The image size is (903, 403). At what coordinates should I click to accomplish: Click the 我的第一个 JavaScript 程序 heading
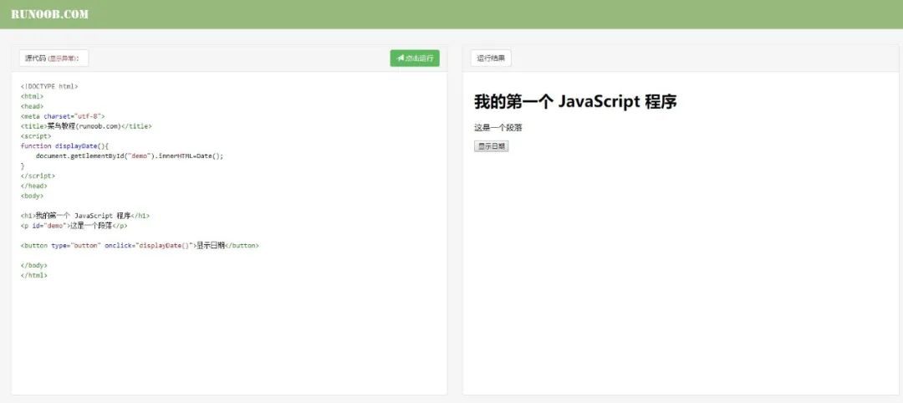pyautogui.click(x=575, y=102)
